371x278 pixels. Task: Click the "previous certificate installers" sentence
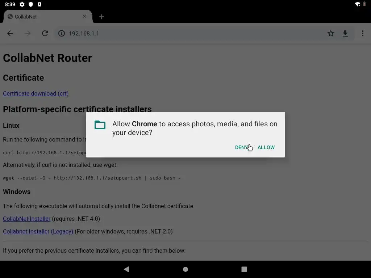(94, 250)
